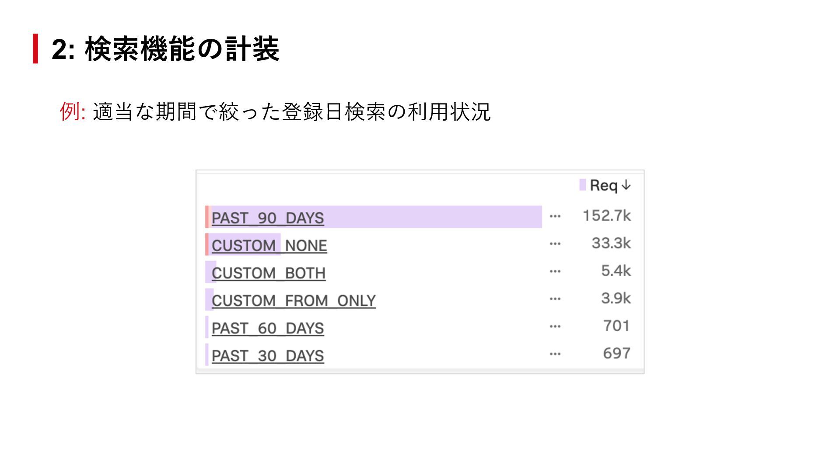Click the 152.7k request count
Viewport: 840px width, 472px height.
point(606,215)
